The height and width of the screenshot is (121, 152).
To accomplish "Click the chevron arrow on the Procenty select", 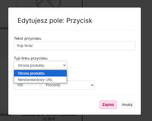I will 92,85.
